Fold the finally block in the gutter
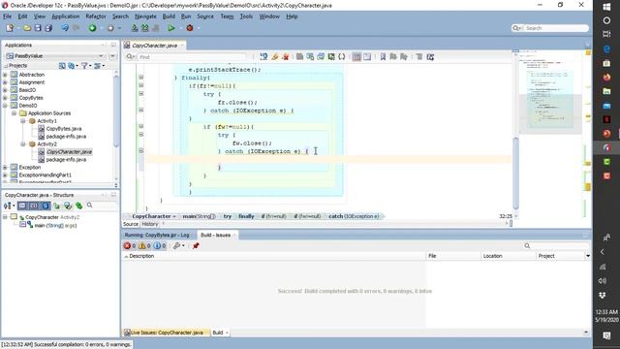Screen dimensions: 620x349 141,78
